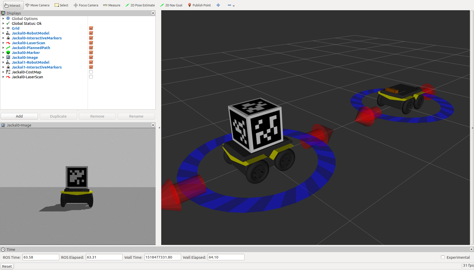Image resolution: width=474 pixels, height=270 pixels.
Task: Select the Jackal0-Marker display item
Action: pyautogui.click(x=26, y=53)
